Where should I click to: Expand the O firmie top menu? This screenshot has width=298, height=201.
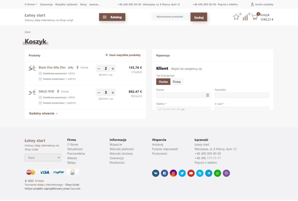(31, 5)
